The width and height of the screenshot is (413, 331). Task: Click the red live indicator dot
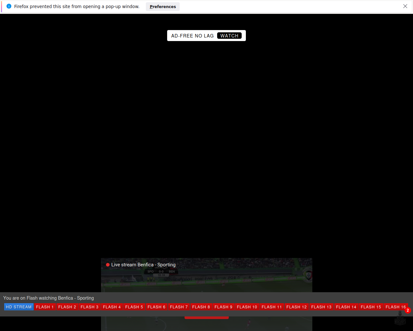108,265
